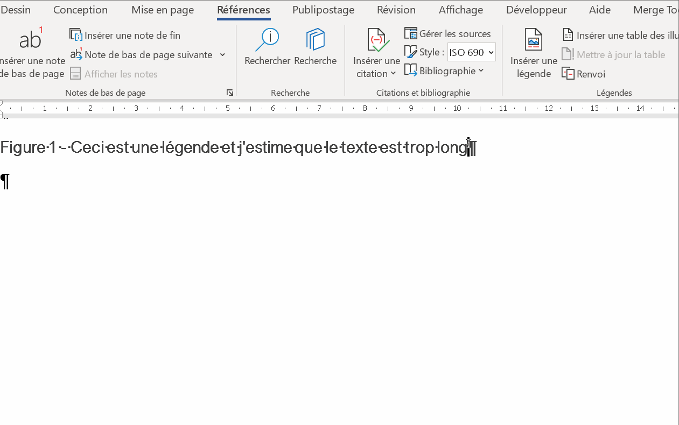Click the Insérer une citation icon

click(x=377, y=40)
